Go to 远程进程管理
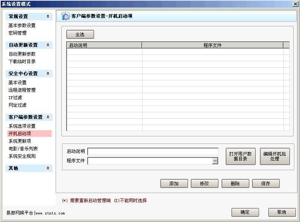The image size is (300, 222). tap(22, 90)
